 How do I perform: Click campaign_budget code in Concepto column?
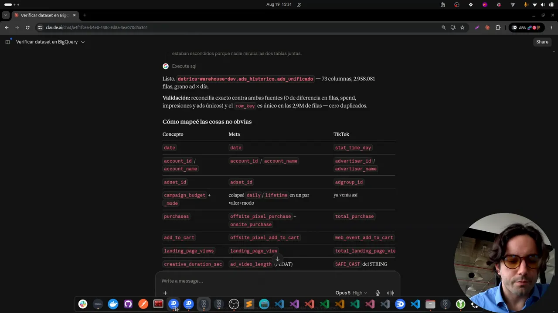click(x=184, y=195)
